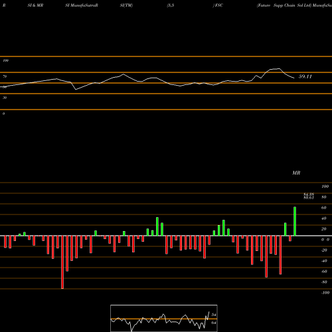The width and height of the screenshot is (332, 332).
Task: Click the RSI line peak near right side
Action: [x=279, y=69]
